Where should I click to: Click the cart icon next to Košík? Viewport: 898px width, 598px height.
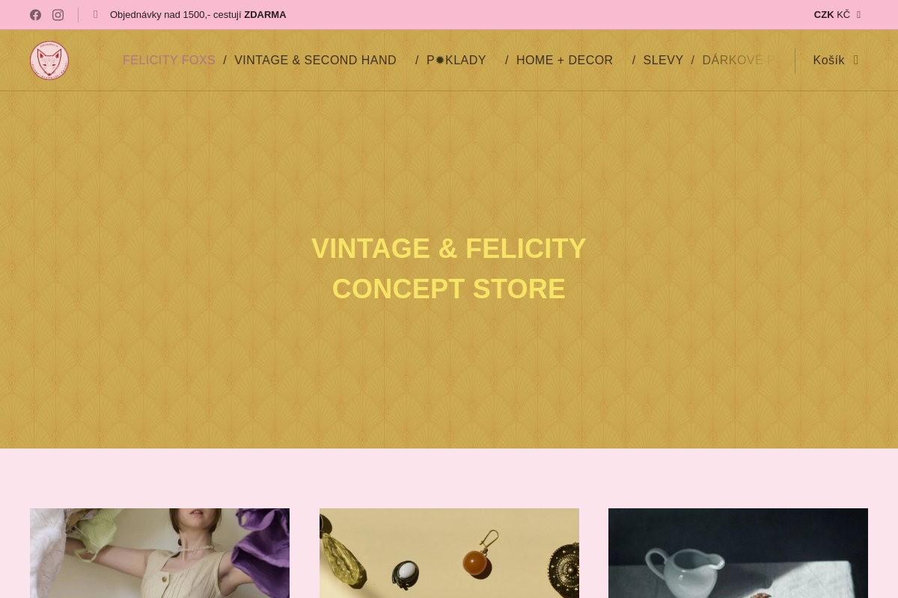[856, 61]
